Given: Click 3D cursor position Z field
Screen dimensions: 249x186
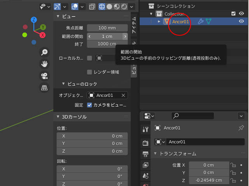Looking at the screenshot, I should pyautogui.click(x=92, y=151).
